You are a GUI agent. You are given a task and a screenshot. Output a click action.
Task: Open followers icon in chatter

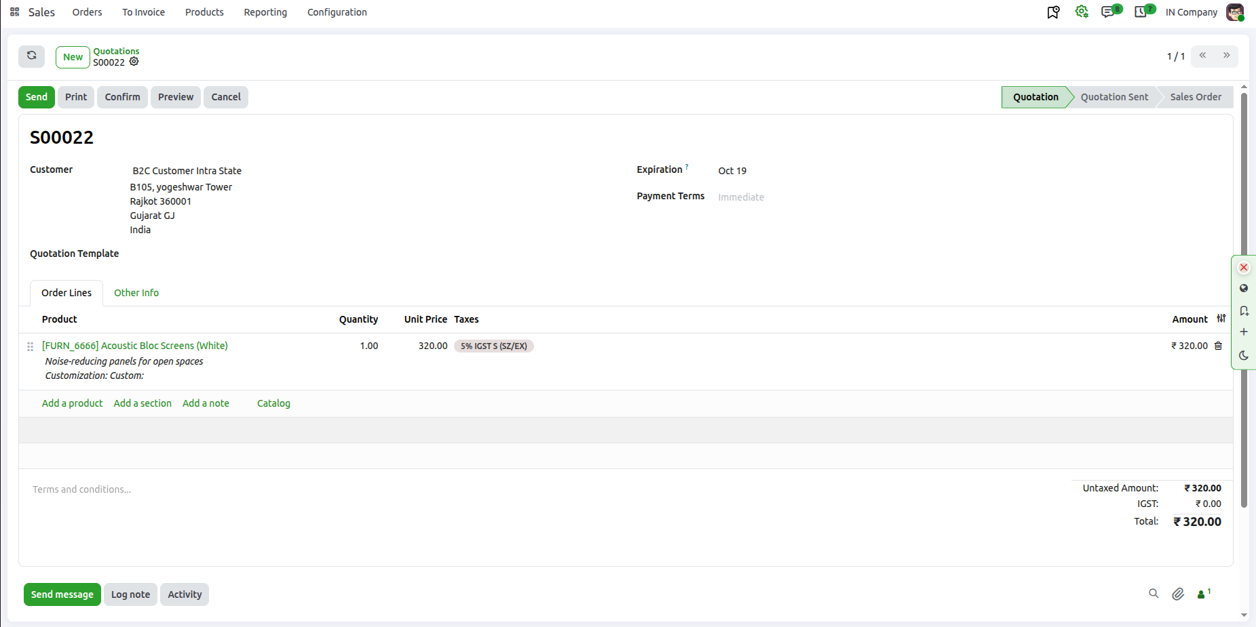(x=1204, y=594)
